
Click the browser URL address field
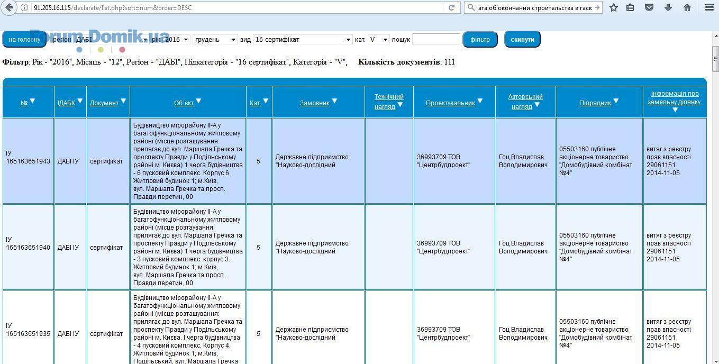pyautogui.click(x=238, y=7)
